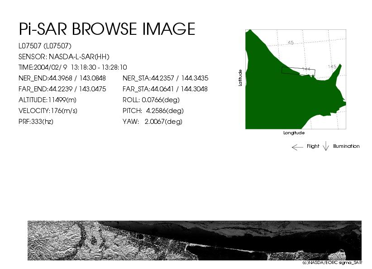Click the (c)NASDA/EORC sigma_SAR credit

coord(332,263)
